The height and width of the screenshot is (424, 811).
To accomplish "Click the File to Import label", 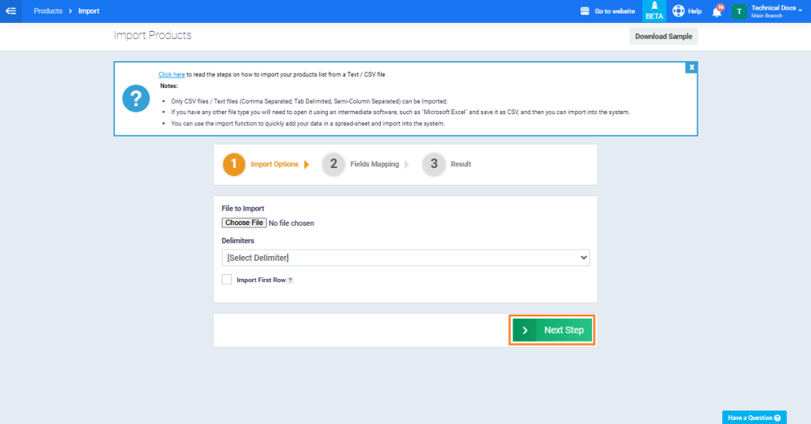I will 242,208.
